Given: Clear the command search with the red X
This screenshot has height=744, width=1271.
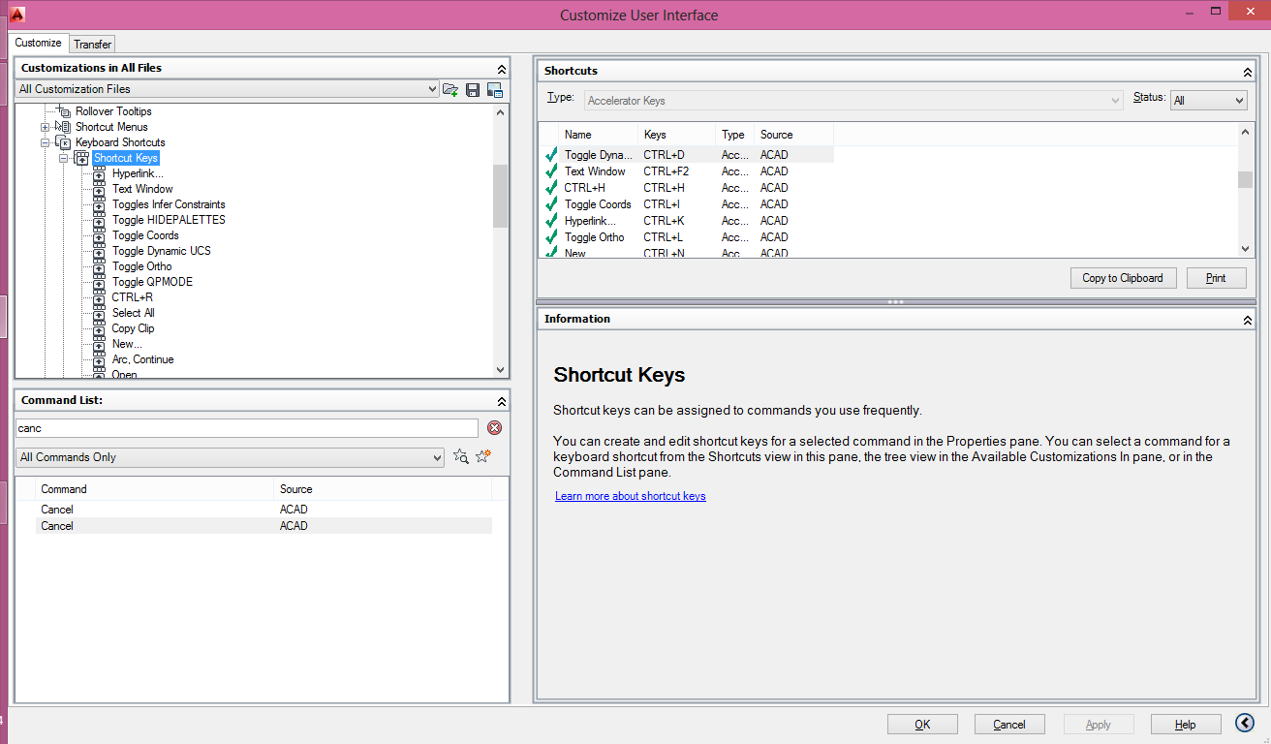Looking at the screenshot, I should (x=494, y=428).
